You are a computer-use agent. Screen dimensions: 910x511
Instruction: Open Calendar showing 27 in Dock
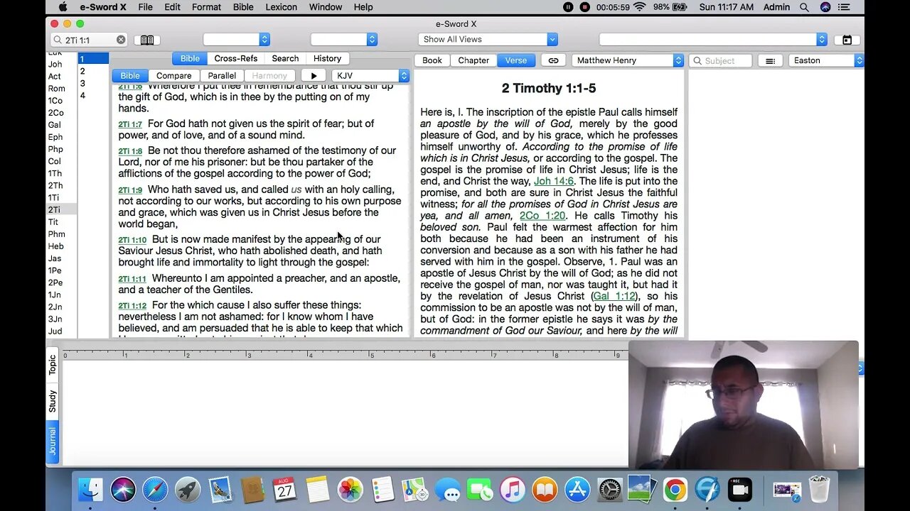285,490
